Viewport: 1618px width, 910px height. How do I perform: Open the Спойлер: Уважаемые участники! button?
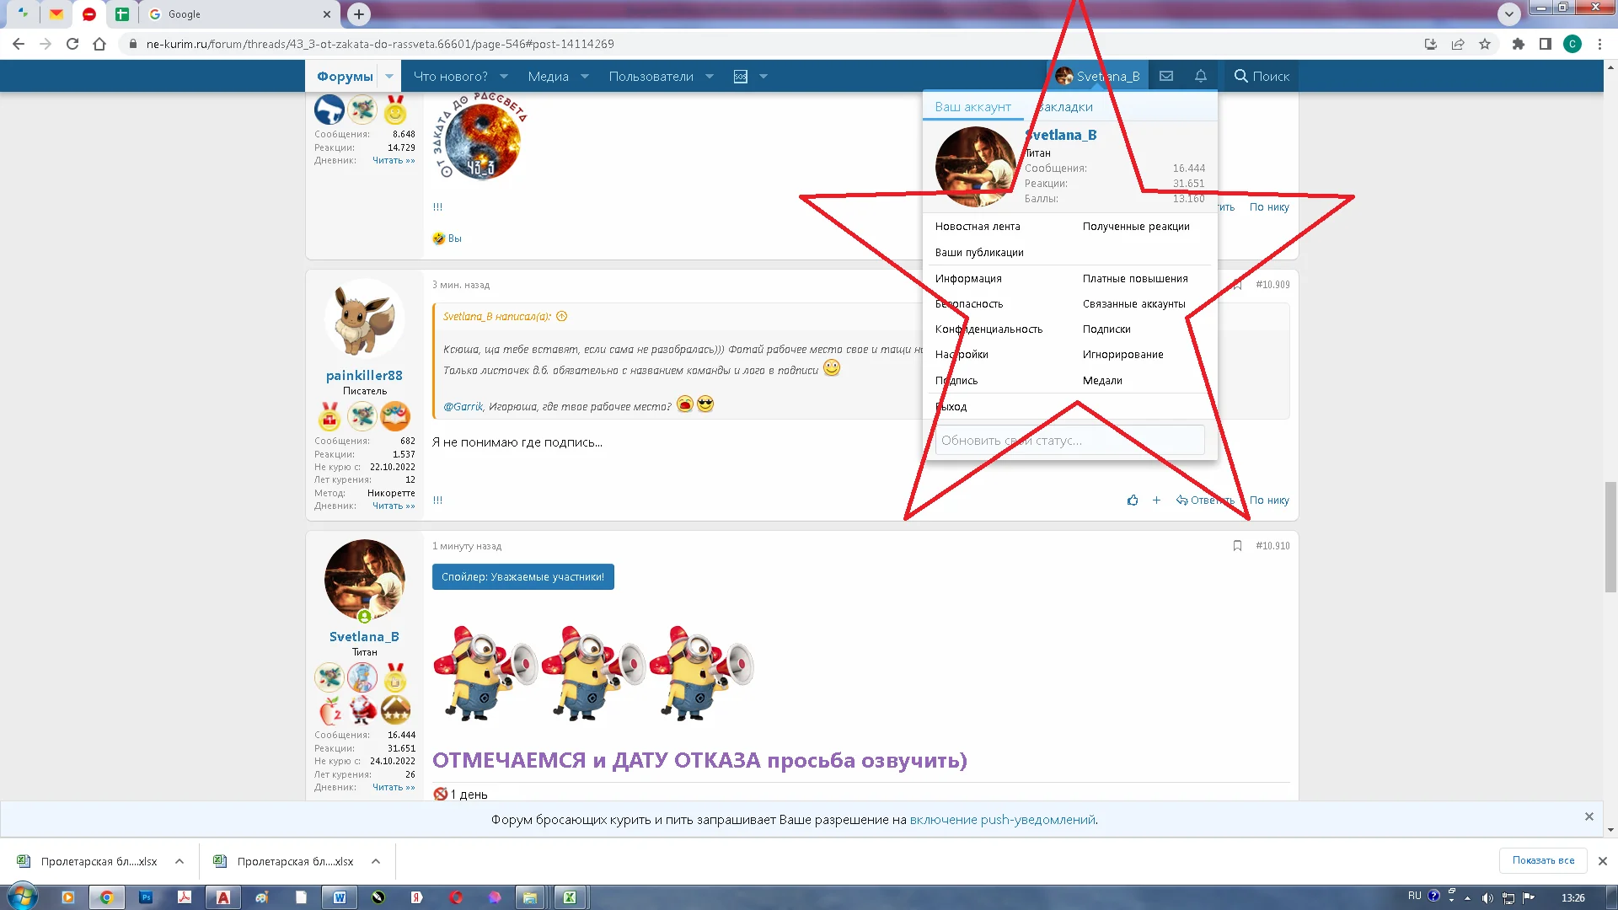tap(522, 576)
